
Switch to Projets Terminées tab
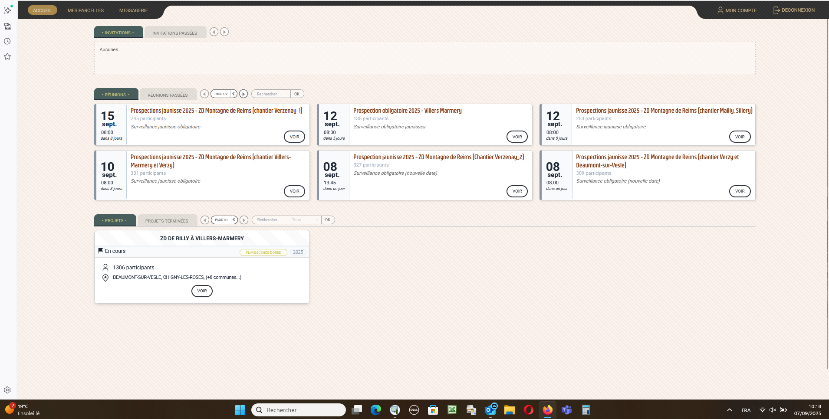click(x=167, y=221)
